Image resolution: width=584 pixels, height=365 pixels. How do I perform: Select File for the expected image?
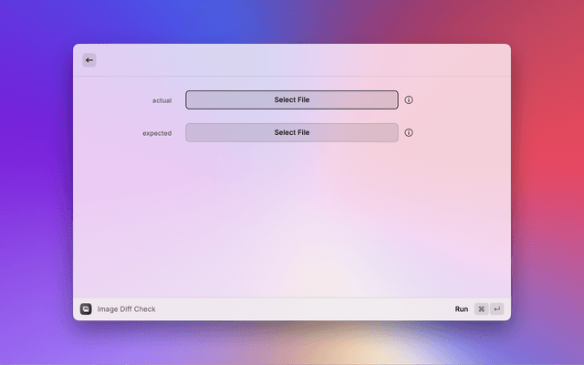pyautogui.click(x=292, y=132)
